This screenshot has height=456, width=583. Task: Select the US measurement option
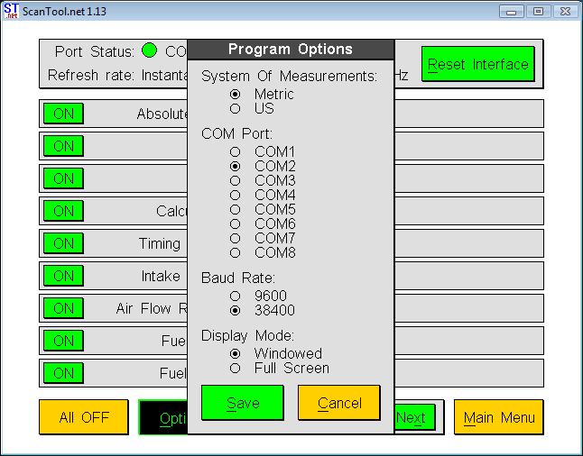[235, 109]
